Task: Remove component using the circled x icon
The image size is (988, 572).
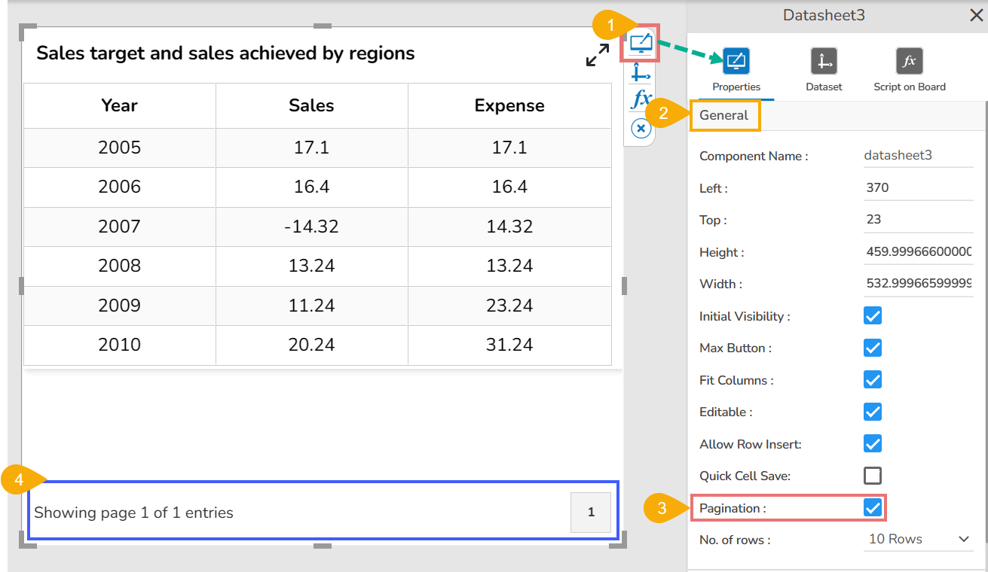Action: pos(641,129)
